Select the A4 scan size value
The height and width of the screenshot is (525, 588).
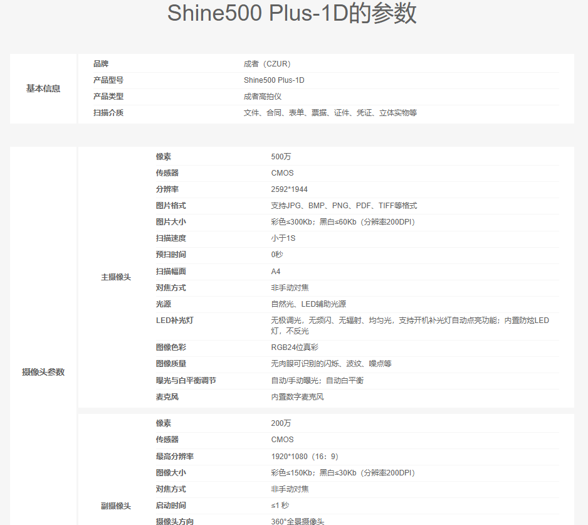[276, 272]
